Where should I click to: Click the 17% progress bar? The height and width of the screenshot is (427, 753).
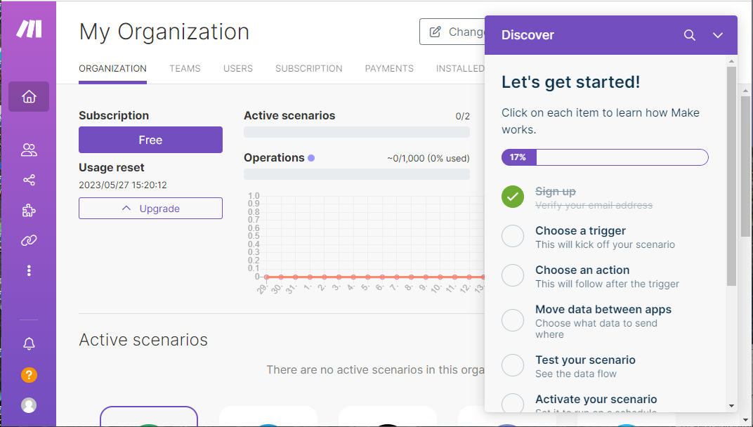coord(605,157)
